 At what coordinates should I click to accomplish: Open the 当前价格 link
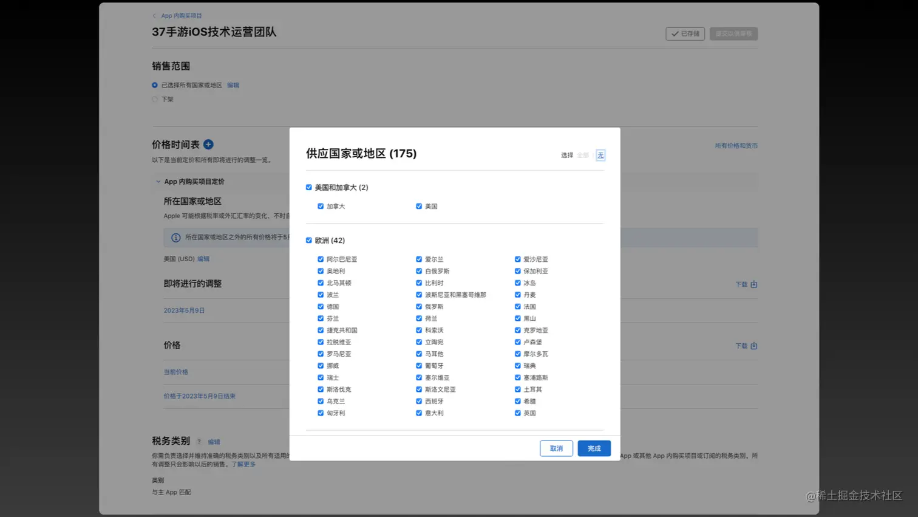pos(175,372)
